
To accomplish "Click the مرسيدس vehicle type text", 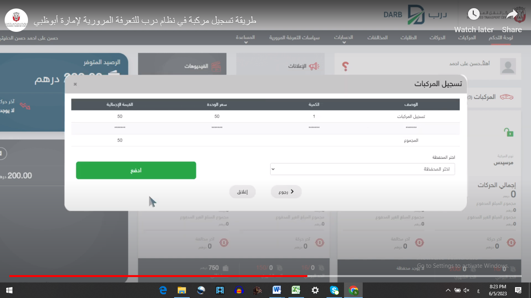I will [x=503, y=163].
